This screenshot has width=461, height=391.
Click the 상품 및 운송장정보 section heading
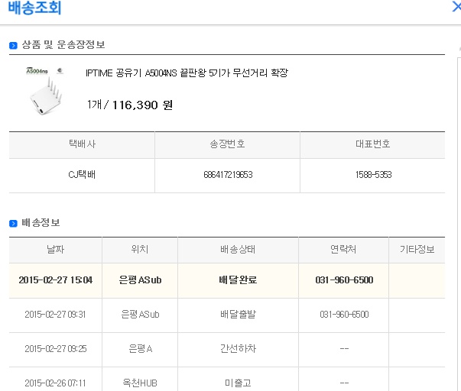coord(63,45)
